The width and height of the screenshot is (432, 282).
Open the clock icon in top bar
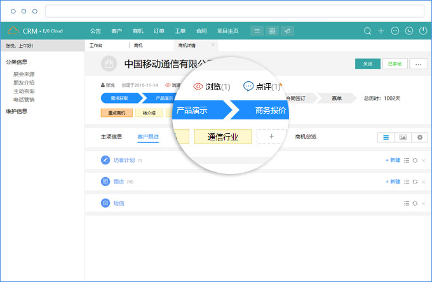point(409,30)
